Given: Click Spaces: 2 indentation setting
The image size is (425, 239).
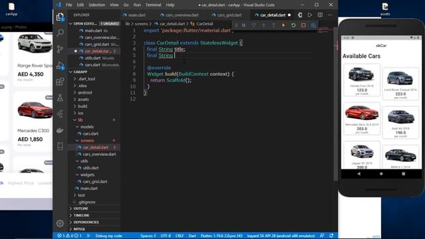Looking at the screenshot, I should (x=148, y=236).
